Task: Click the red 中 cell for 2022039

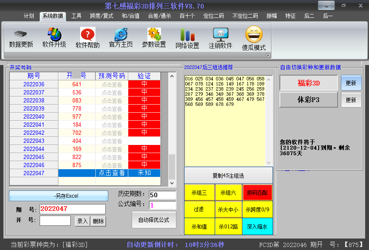Action: [144, 108]
